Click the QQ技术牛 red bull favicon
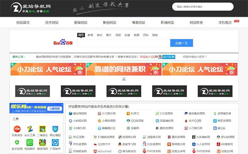This screenshot has width=248, height=154. pos(95,144)
